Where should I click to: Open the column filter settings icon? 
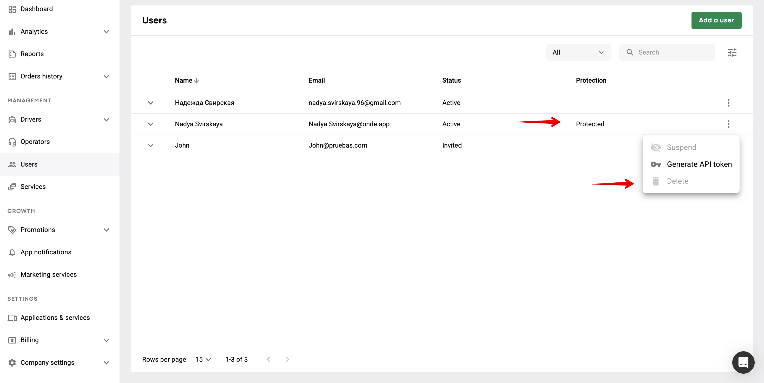[x=732, y=52]
